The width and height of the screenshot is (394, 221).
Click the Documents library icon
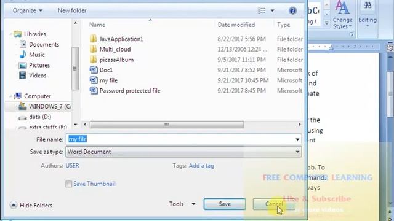coord(23,44)
